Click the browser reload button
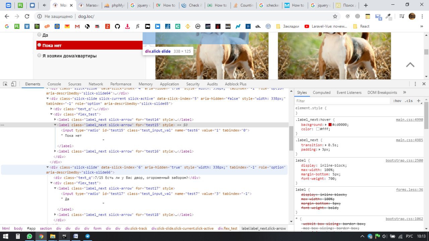The image size is (429, 241). coord(27,16)
